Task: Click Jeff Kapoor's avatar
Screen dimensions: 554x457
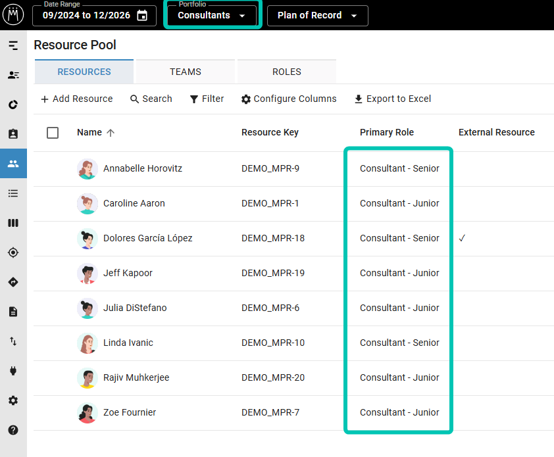Action: pyautogui.click(x=88, y=274)
